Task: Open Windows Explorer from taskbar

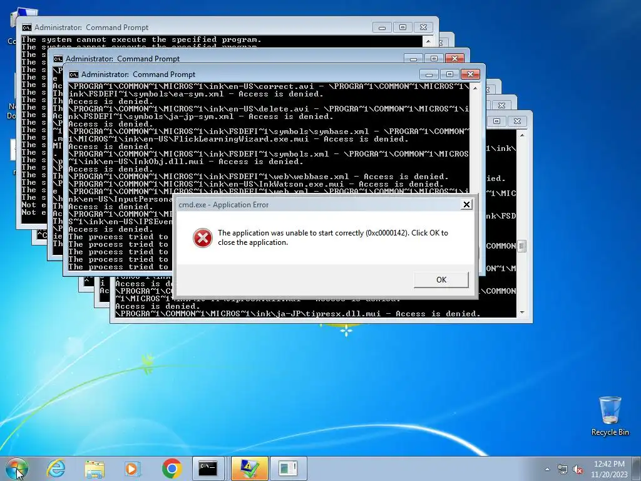Action: [95, 468]
